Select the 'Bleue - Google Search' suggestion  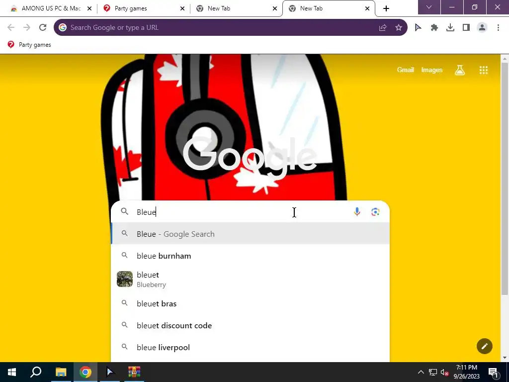[250, 234]
